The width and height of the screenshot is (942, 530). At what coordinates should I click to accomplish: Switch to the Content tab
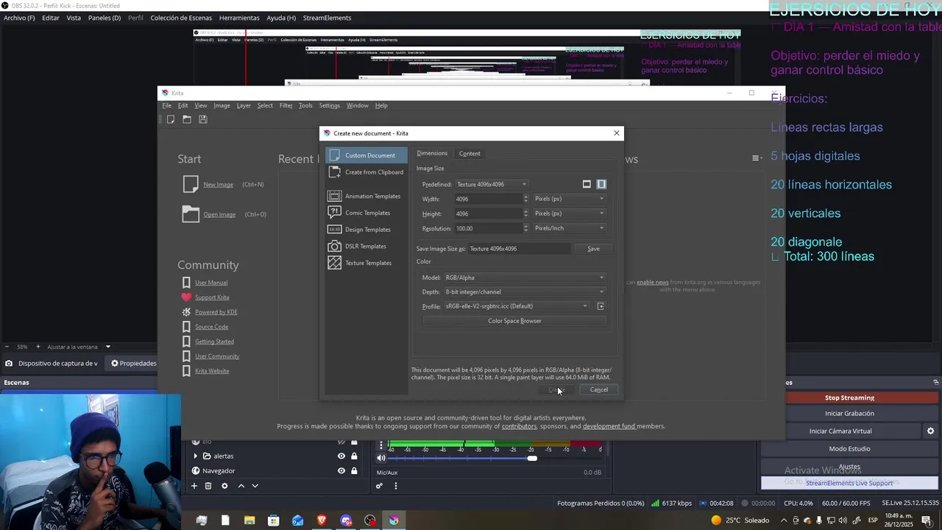pyautogui.click(x=470, y=154)
